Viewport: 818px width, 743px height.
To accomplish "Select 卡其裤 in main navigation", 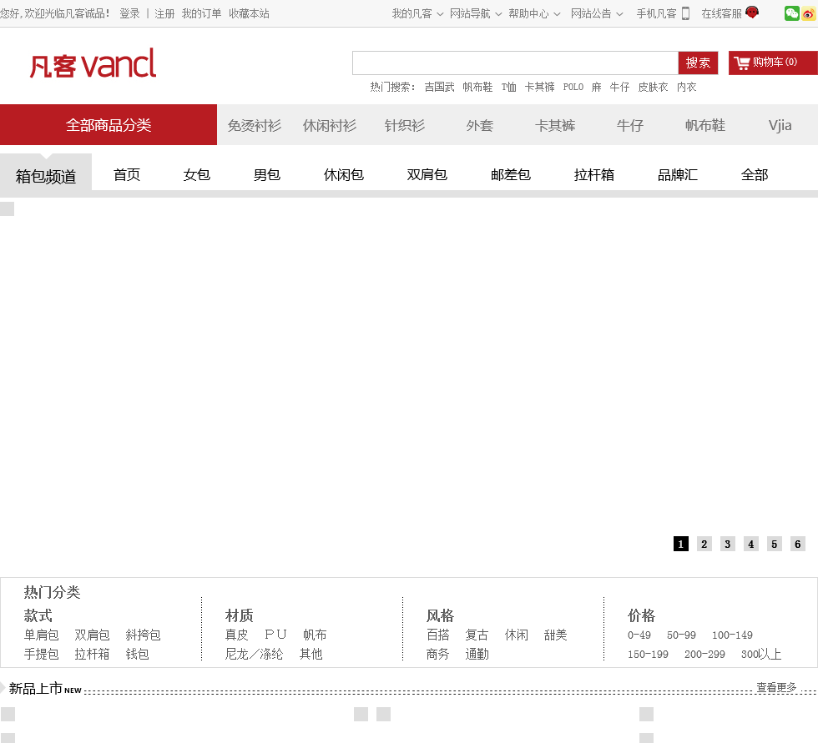I will (555, 126).
